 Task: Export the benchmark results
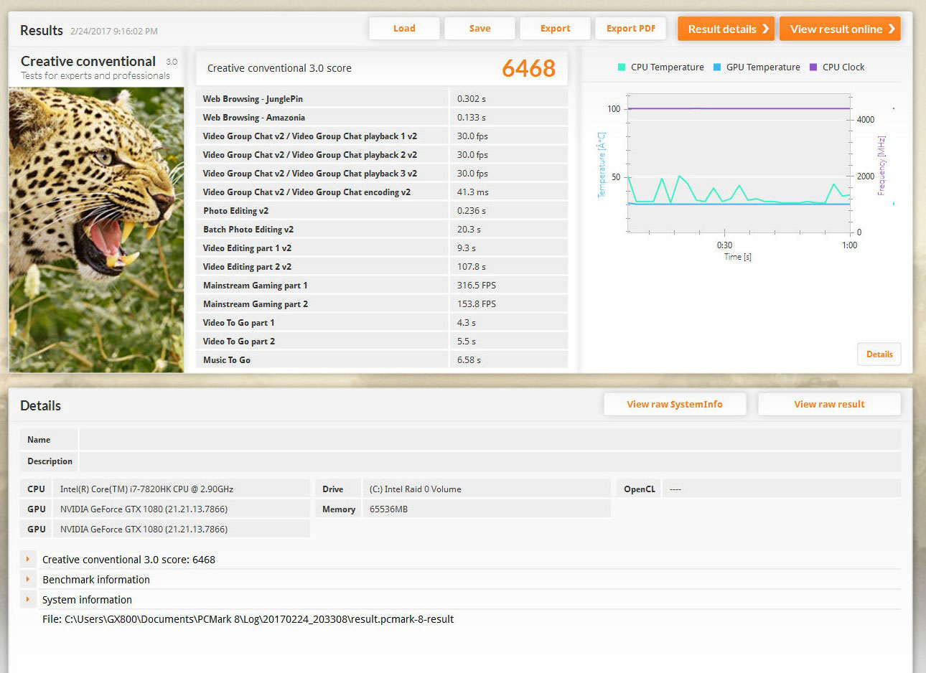pyautogui.click(x=555, y=29)
